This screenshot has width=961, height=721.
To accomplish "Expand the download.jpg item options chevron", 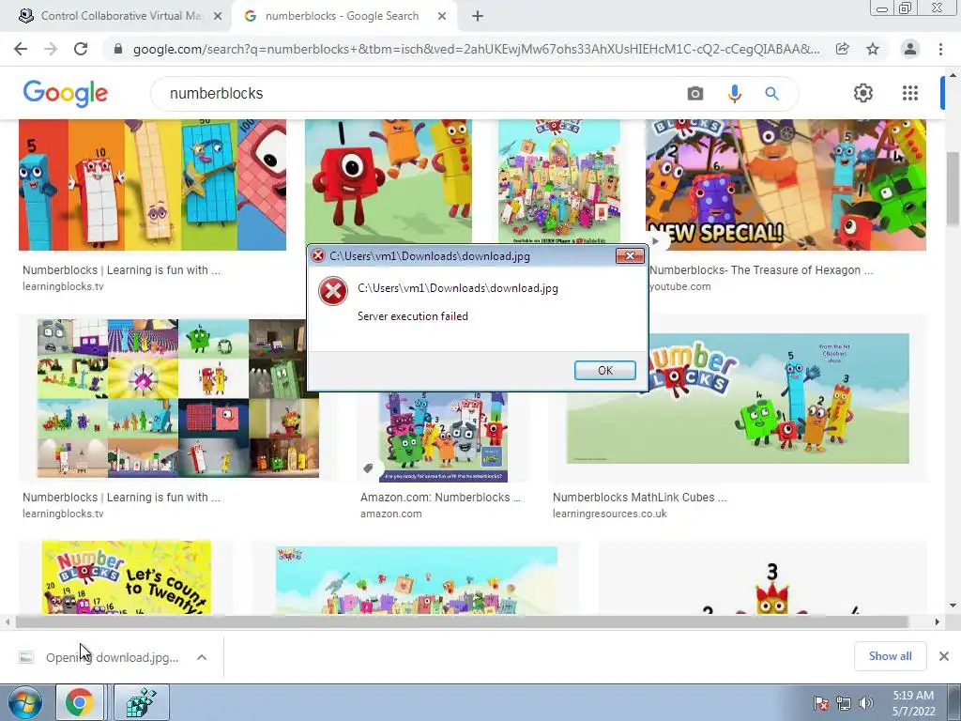I will coord(202,657).
